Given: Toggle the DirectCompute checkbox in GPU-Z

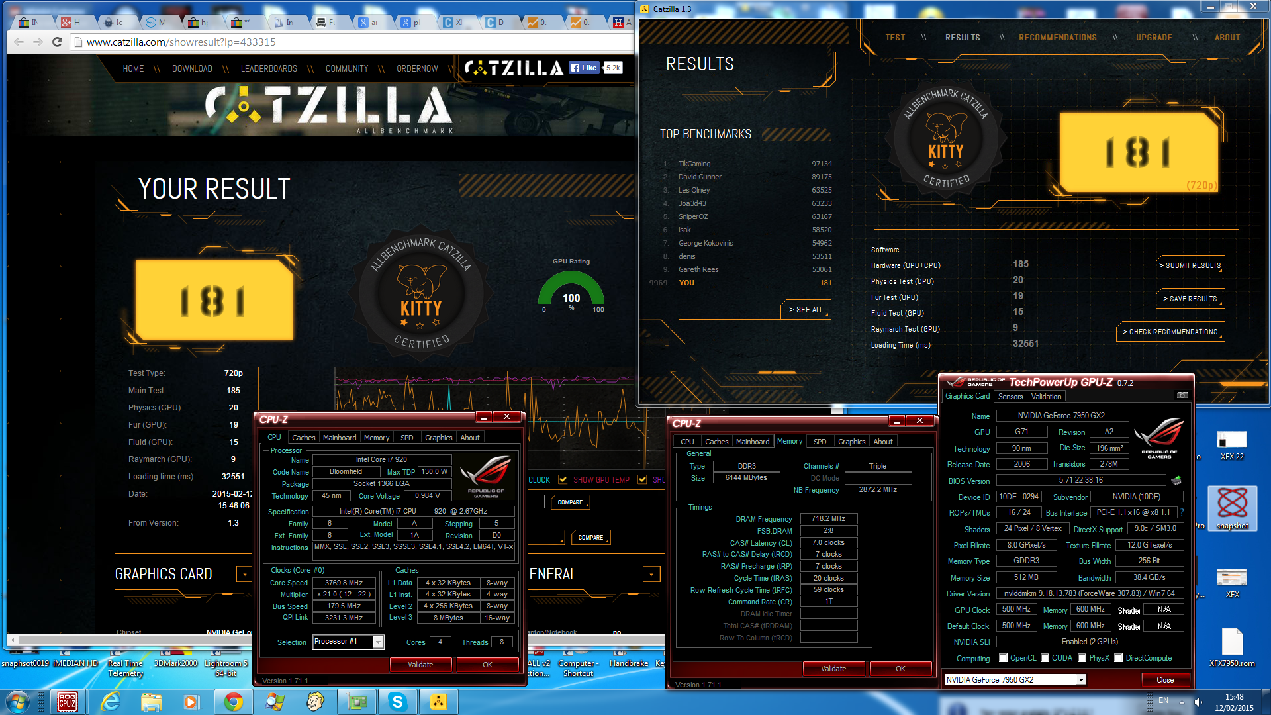Looking at the screenshot, I should 1119,658.
